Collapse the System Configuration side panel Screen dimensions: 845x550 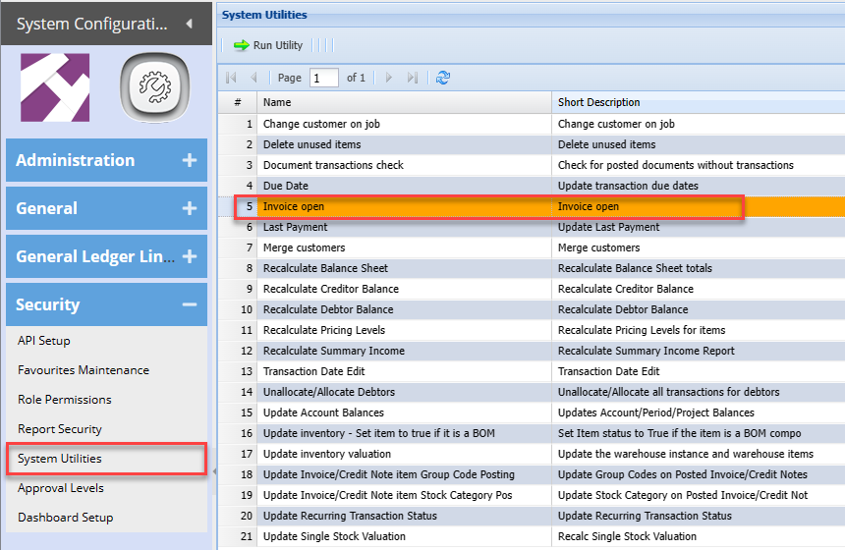point(189,24)
